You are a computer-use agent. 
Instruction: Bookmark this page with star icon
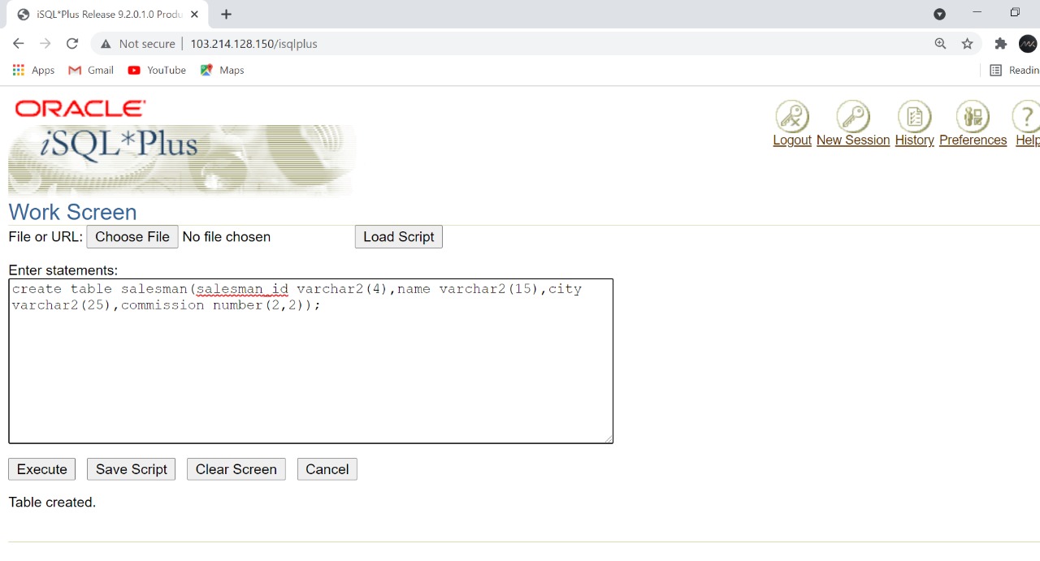tap(967, 44)
